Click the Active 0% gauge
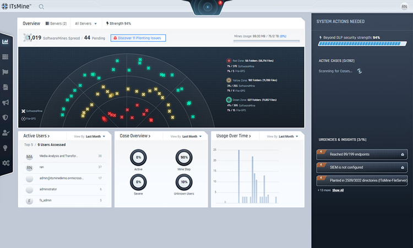The image size is (413, 248). pos(138,158)
